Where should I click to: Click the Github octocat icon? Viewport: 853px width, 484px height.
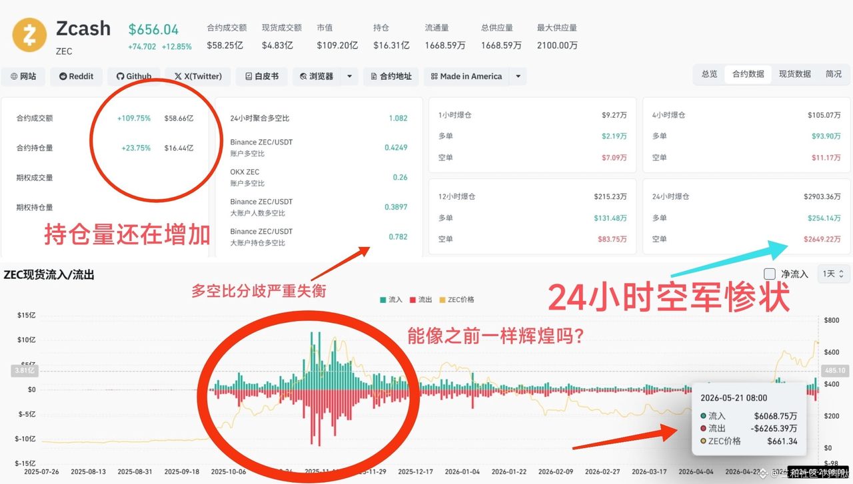tap(120, 77)
